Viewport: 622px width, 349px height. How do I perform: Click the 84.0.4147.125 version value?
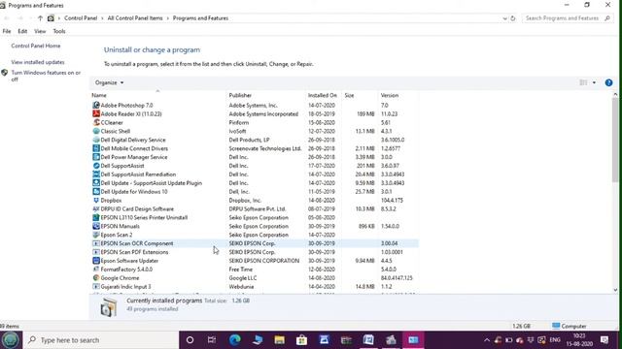tap(397, 278)
